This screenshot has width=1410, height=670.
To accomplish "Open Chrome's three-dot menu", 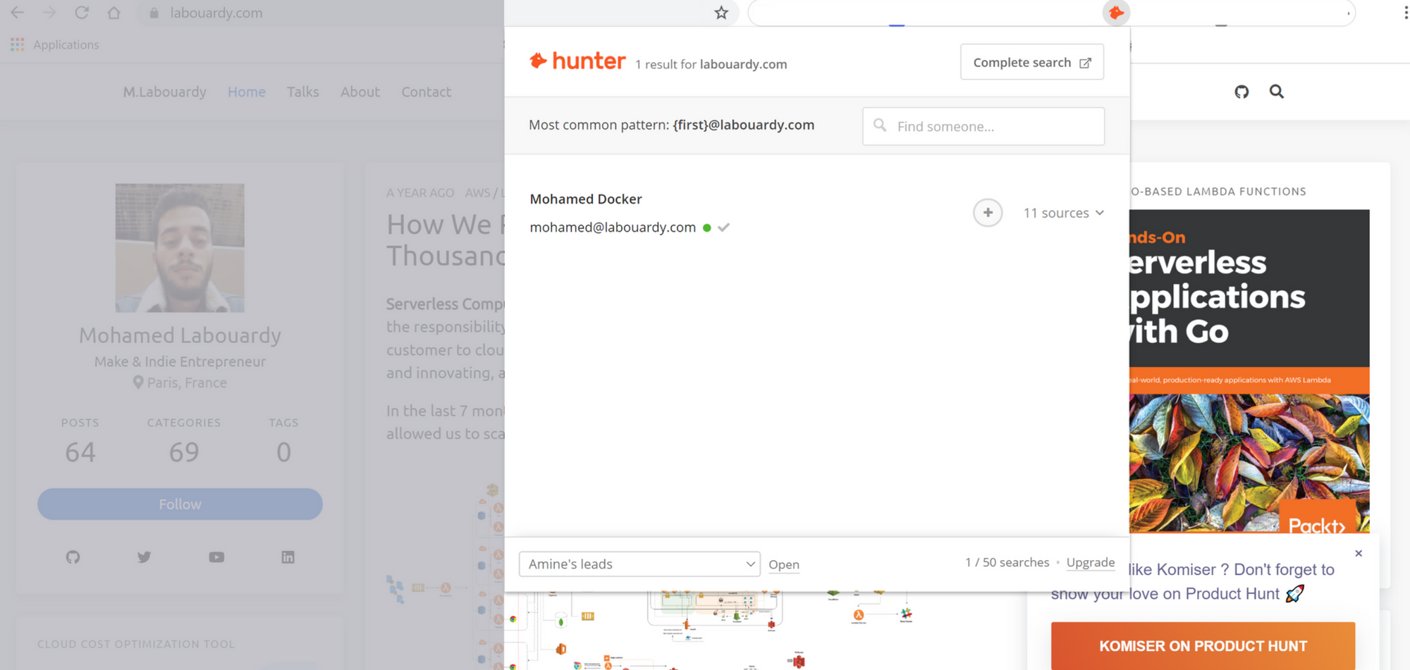I will click(1405, 13).
